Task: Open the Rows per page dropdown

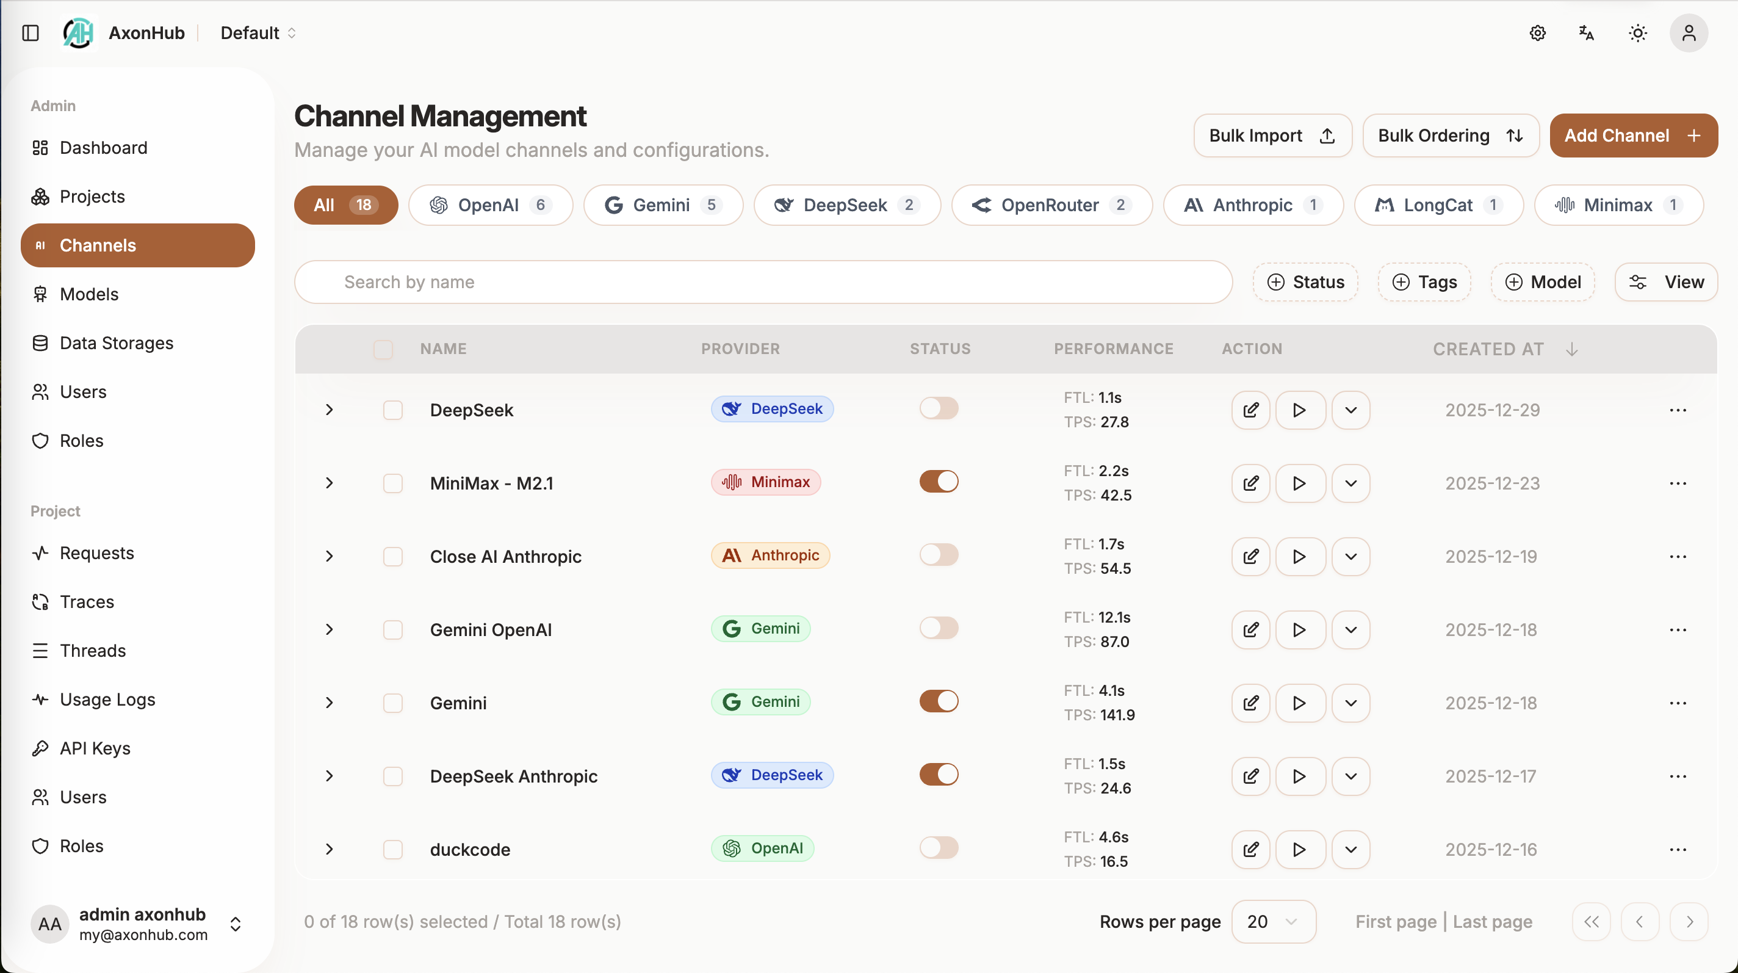Action: pos(1272,922)
